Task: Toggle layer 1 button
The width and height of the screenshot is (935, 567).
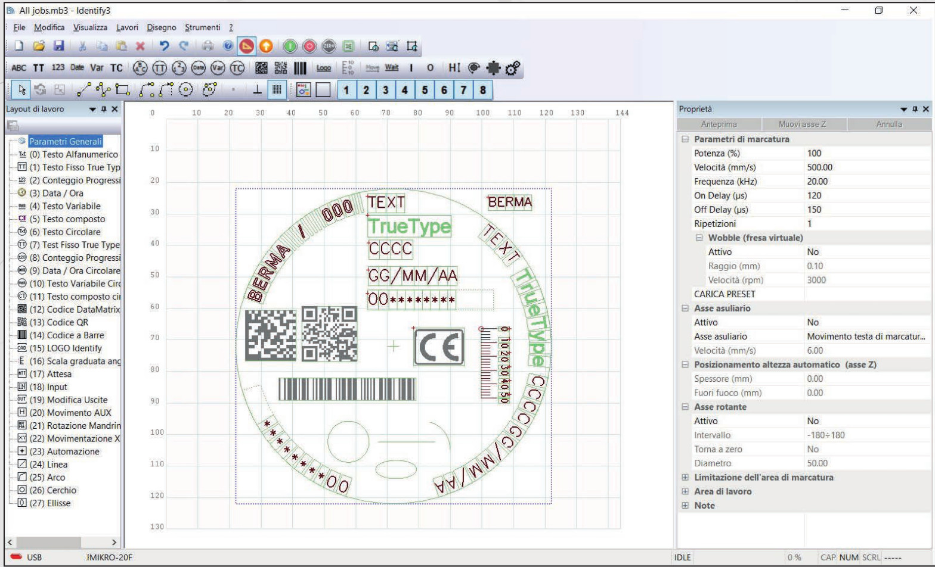Action: tap(346, 90)
